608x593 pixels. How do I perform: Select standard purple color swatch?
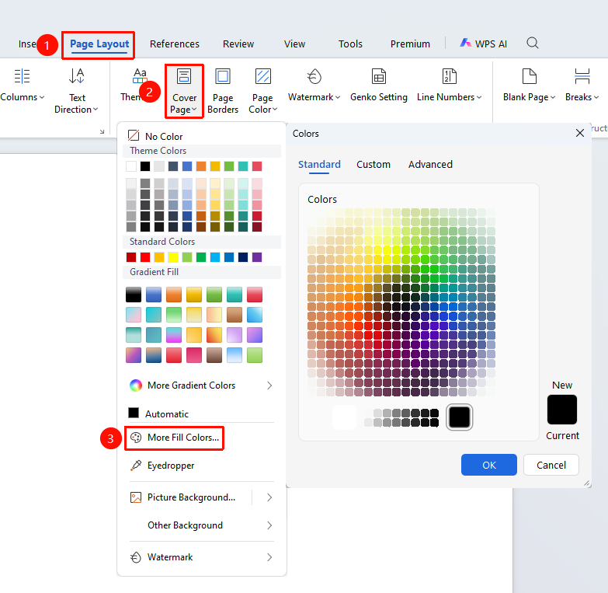click(x=257, y=257)
